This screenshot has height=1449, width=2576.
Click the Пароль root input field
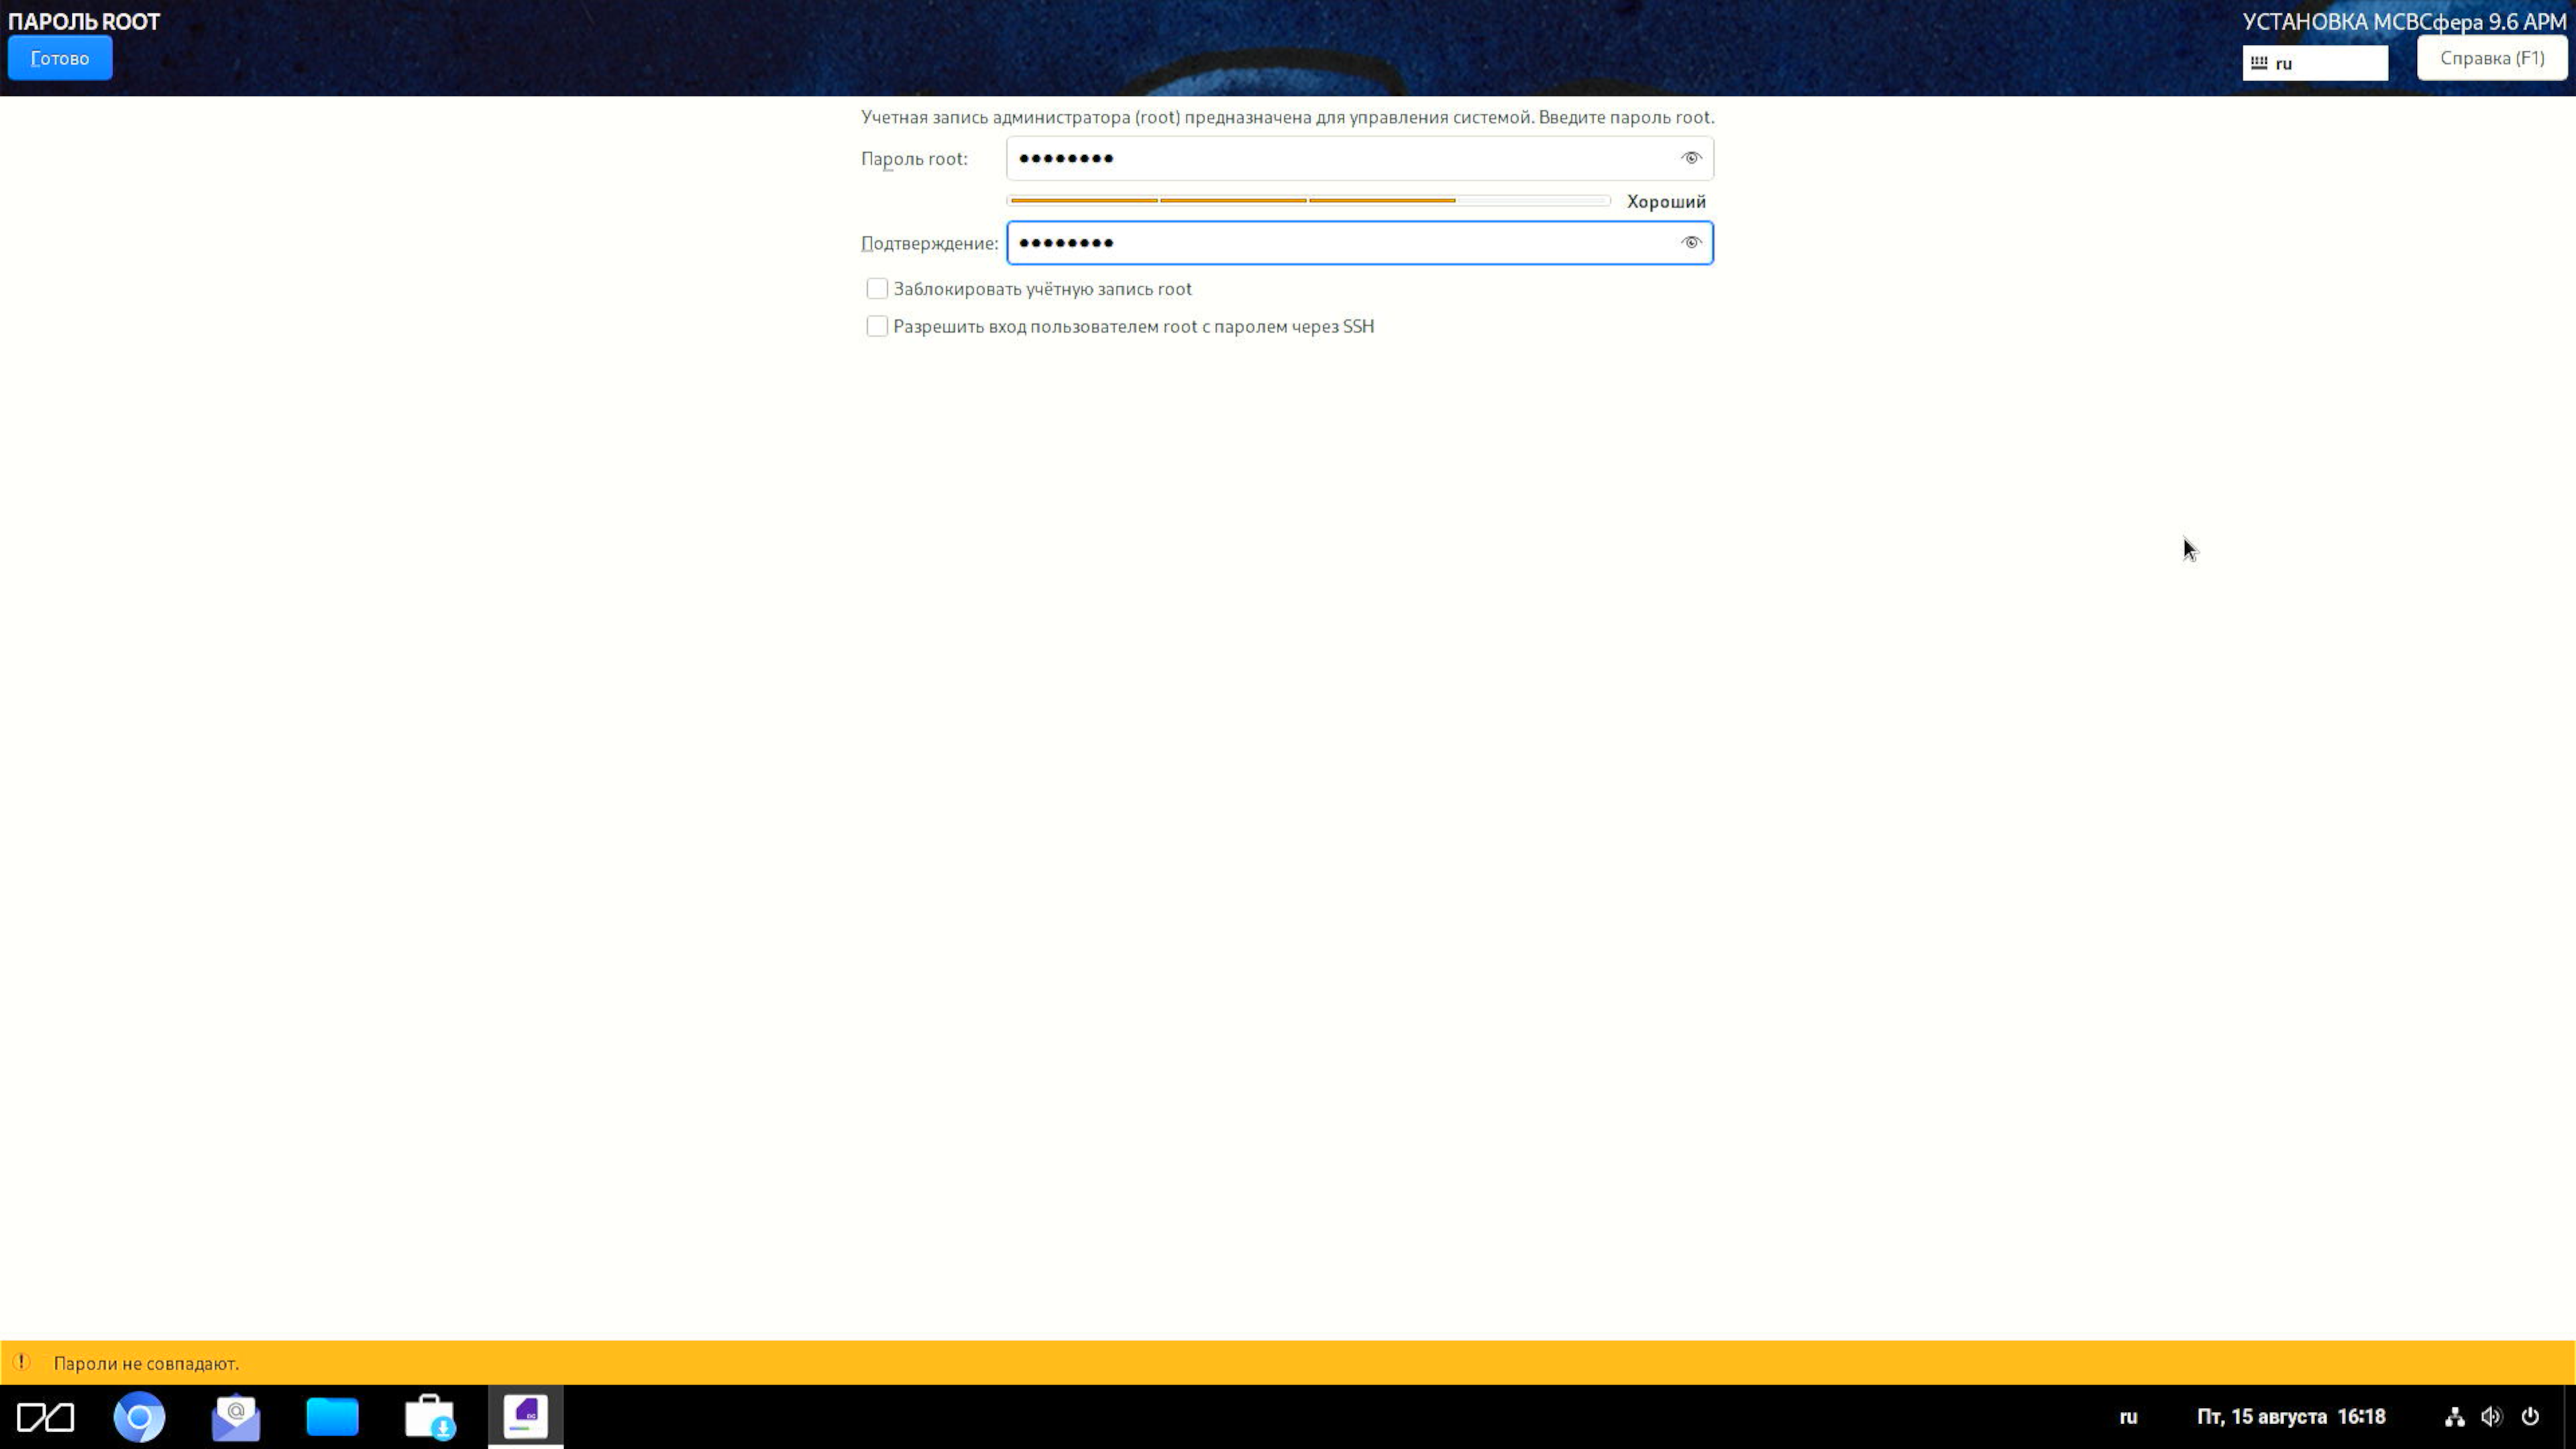click(1340, 158)
